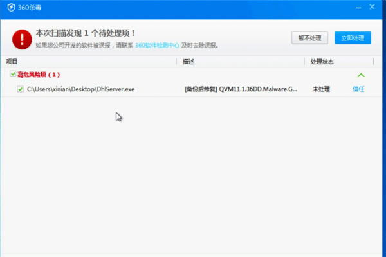Collapse the 高危风险项 list with green chevron
The image size is (386, 257).
click(x=361, y=75)
